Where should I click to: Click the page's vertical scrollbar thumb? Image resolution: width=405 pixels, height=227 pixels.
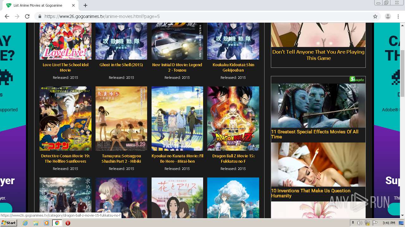coord(402,73)
